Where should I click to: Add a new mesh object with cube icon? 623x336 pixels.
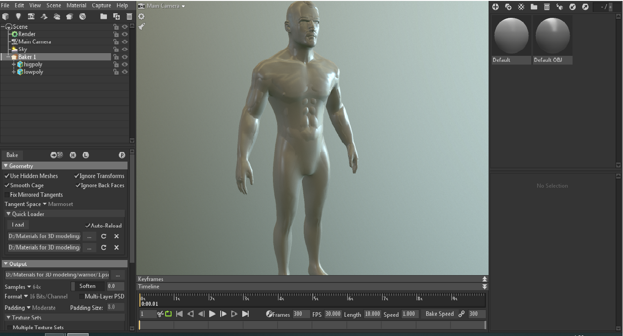6,16
